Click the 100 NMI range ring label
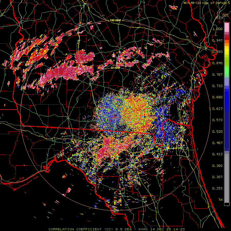Image resolution: width=231 pixels, height=231 pixels. tap(115, 20)
